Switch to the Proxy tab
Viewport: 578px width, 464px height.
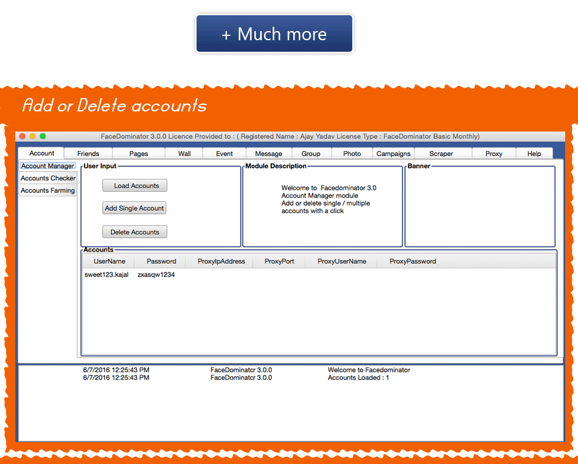493,153
